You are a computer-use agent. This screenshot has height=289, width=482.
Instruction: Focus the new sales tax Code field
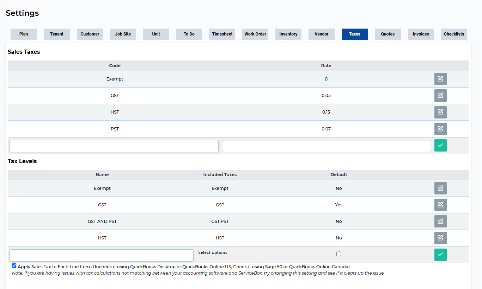coord(114,146)
